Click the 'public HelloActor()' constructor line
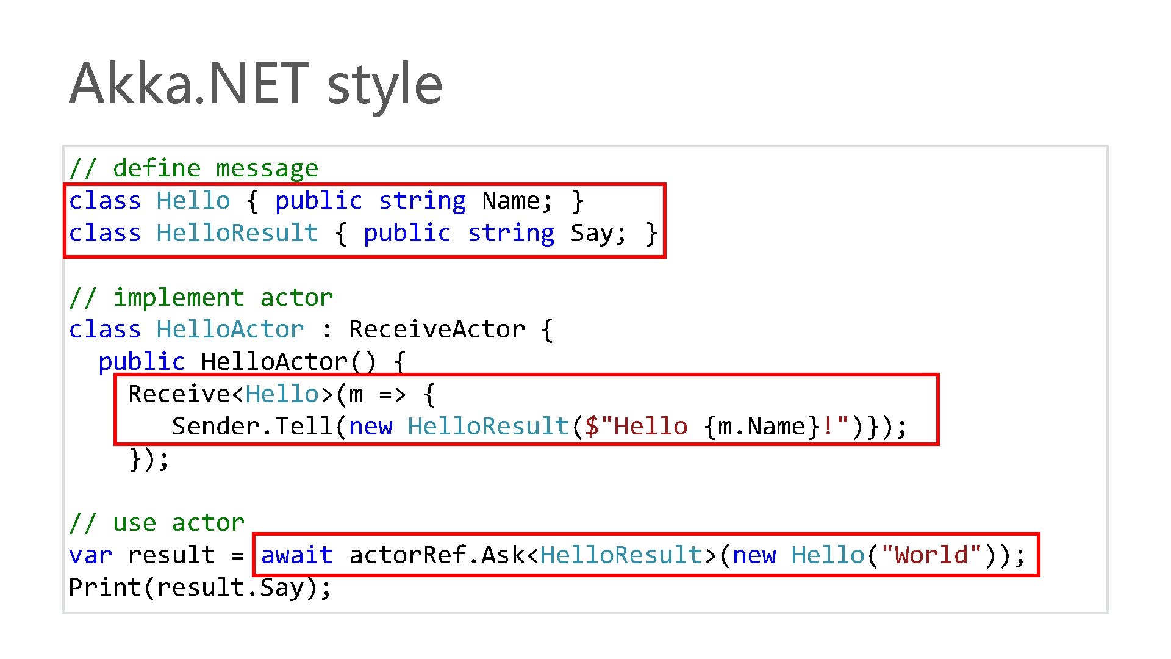Screen dimensions: 1171x659 [238, 362]
